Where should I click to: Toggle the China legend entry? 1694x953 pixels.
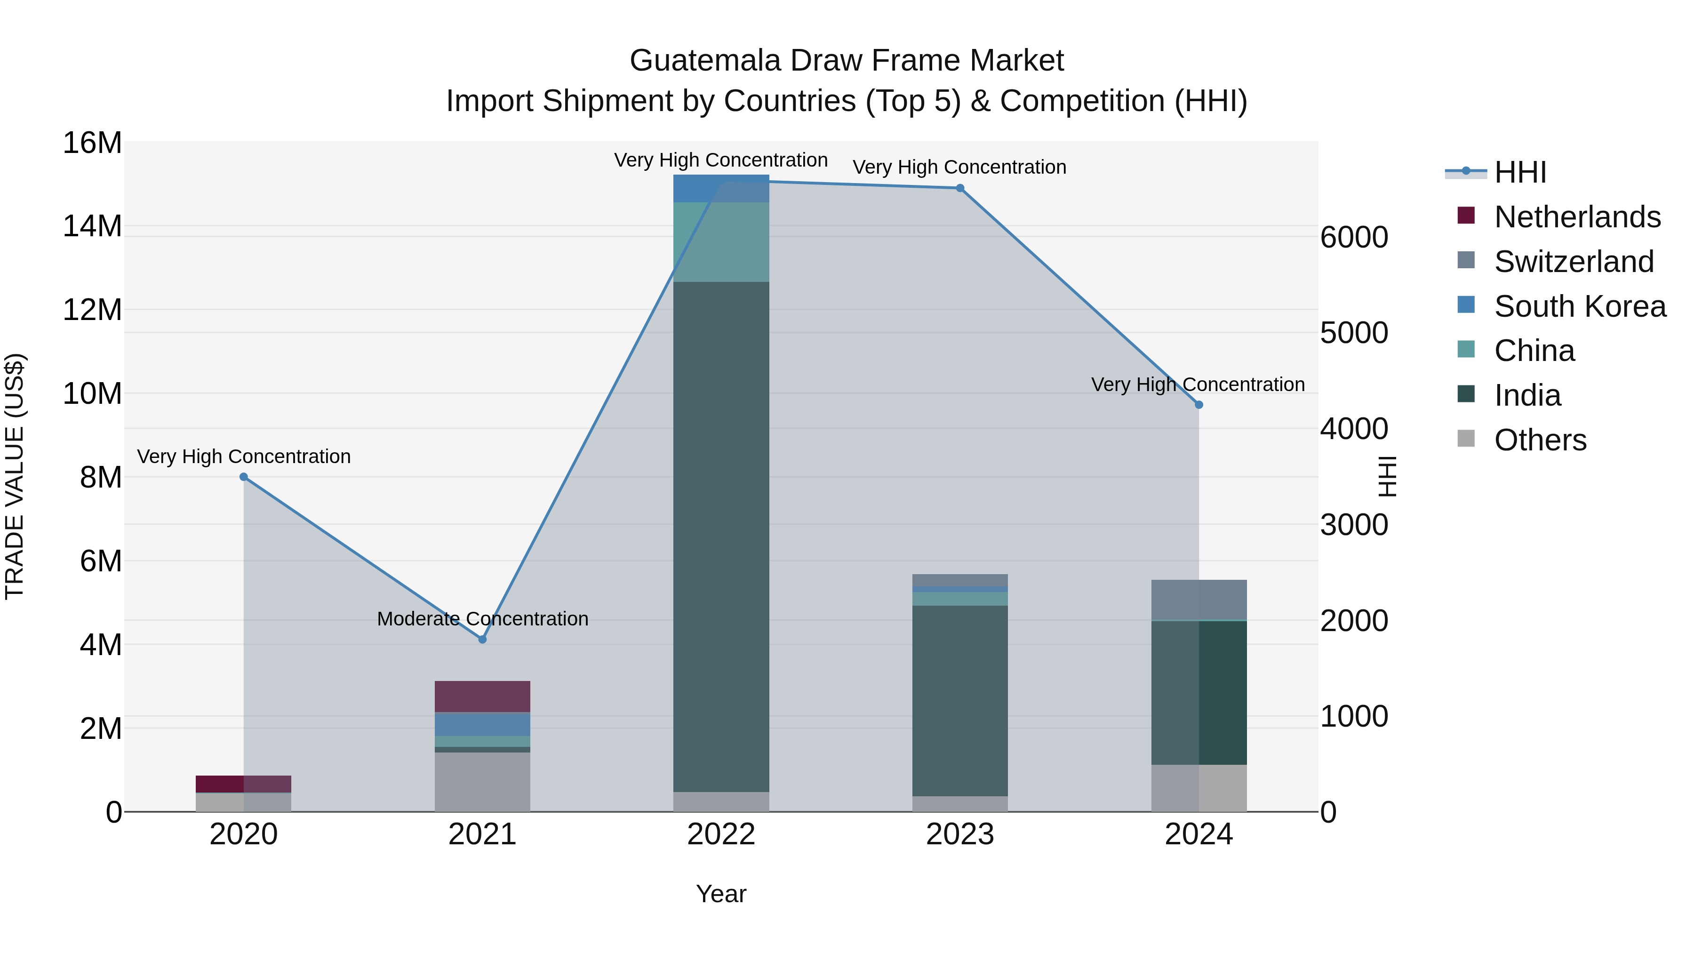pyautogui.click(x=1516, y=351)
